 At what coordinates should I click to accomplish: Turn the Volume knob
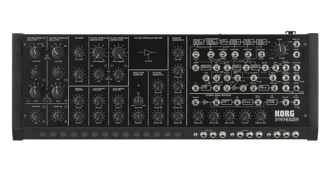(280, 50)
